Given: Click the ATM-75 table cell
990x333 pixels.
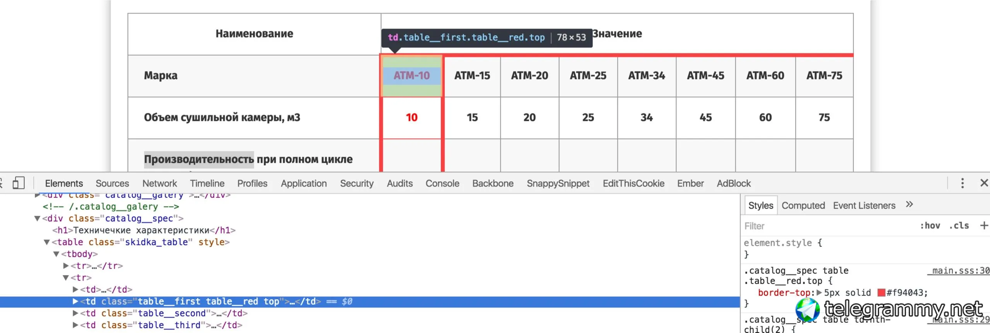Looking at the screenshot, I should point(824,76).
